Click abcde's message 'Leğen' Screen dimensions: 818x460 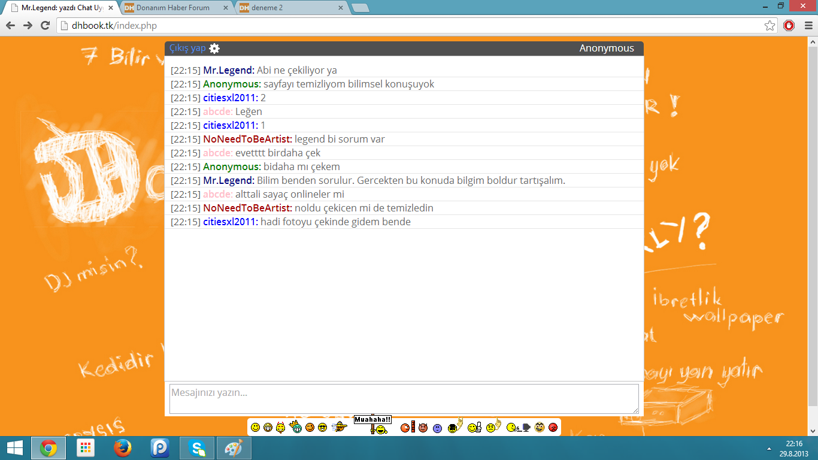[x=249, y=111]
